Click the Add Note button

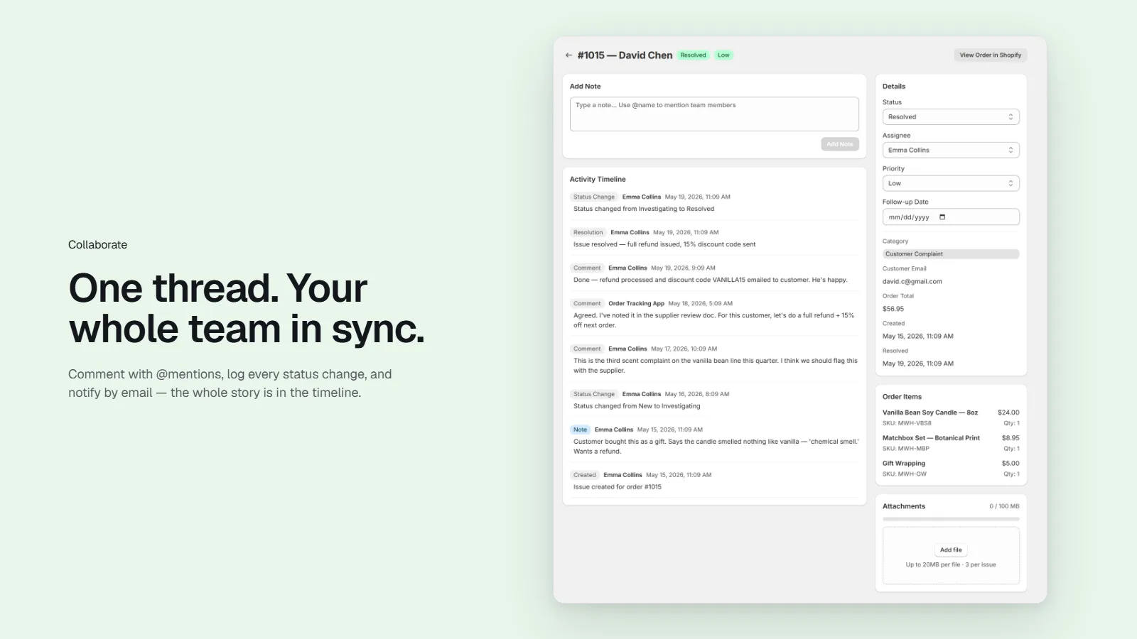coord(840,144)
